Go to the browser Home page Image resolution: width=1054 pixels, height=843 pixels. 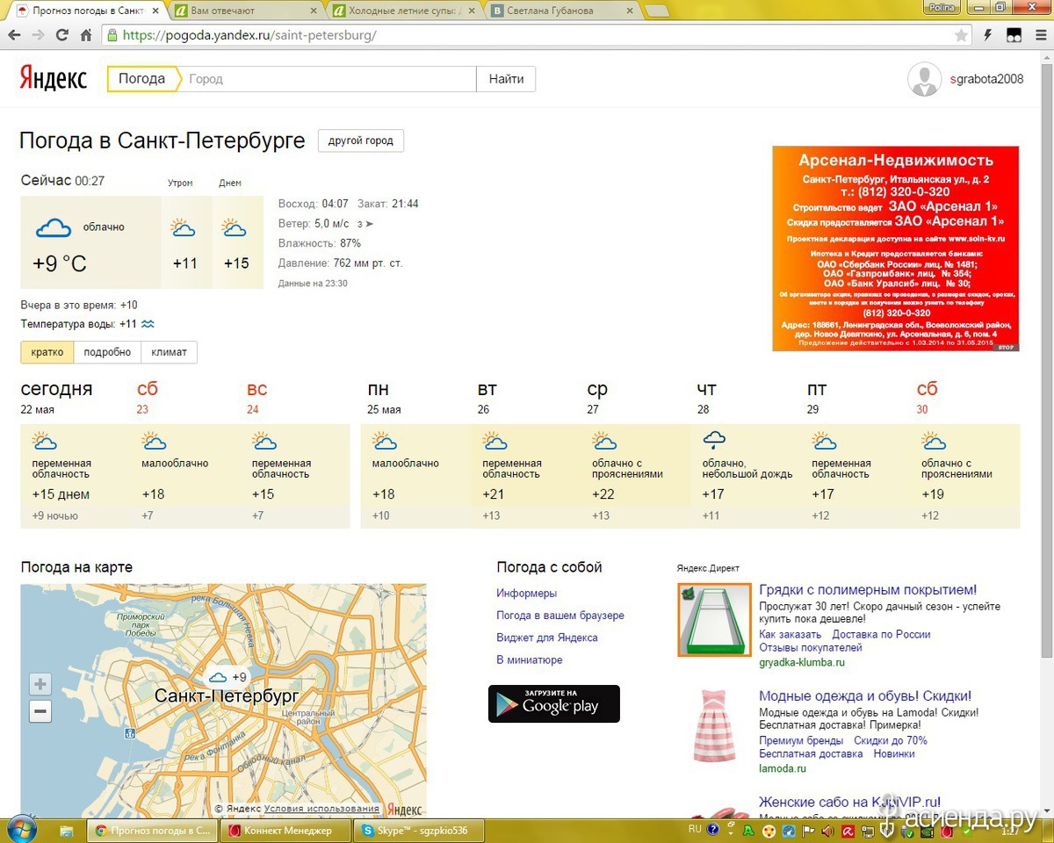[86, 36]
